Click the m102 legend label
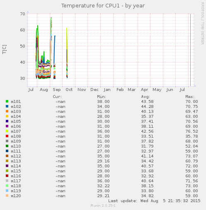 16,107
